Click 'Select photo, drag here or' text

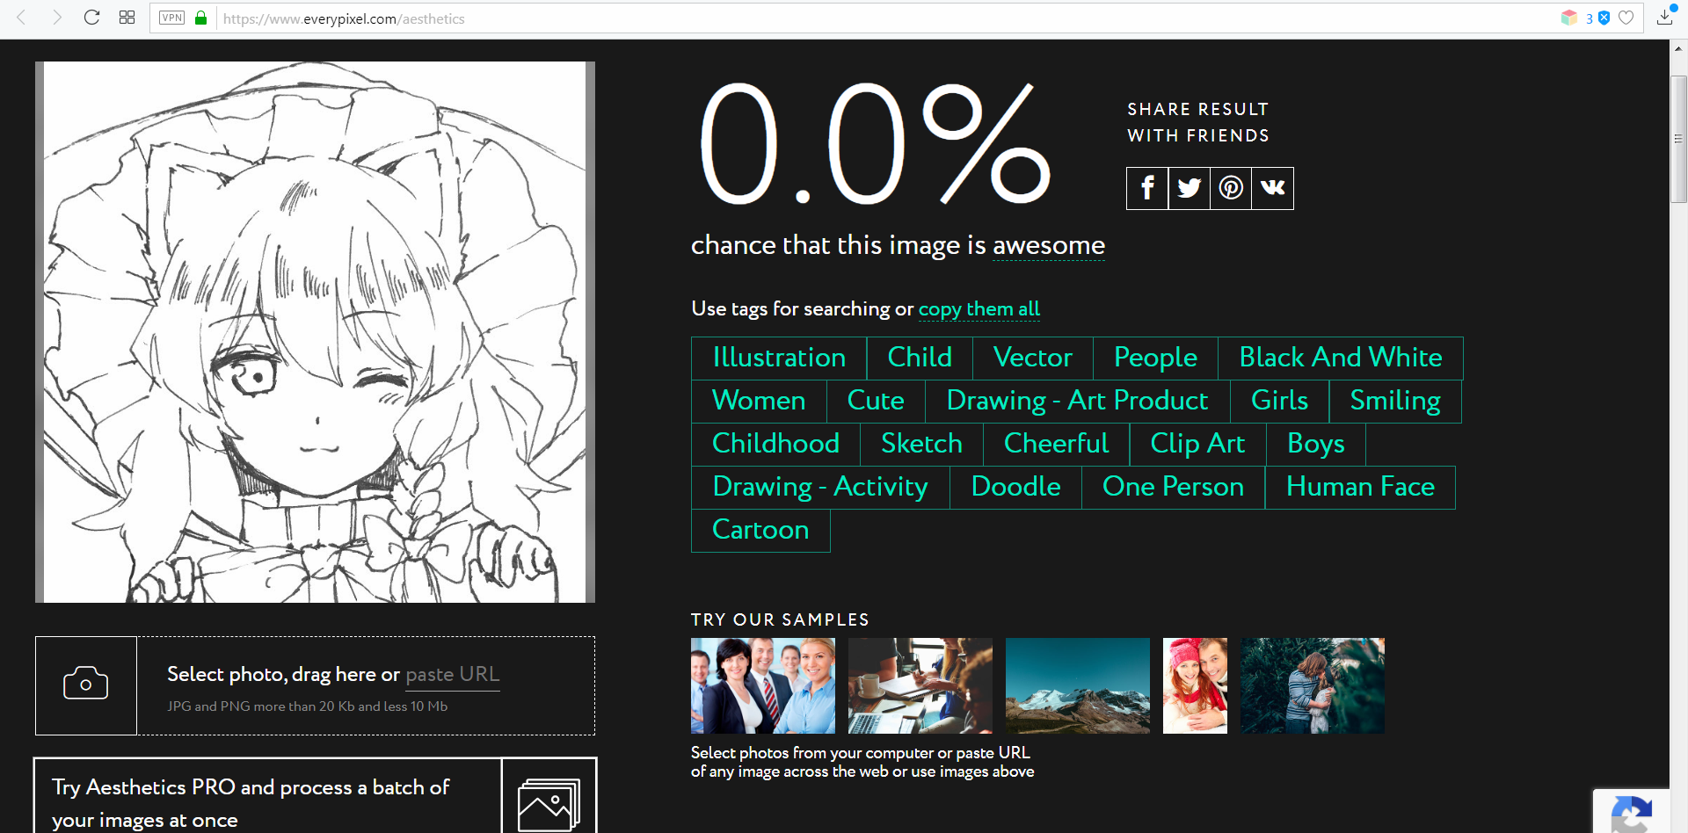coord(283,675)
